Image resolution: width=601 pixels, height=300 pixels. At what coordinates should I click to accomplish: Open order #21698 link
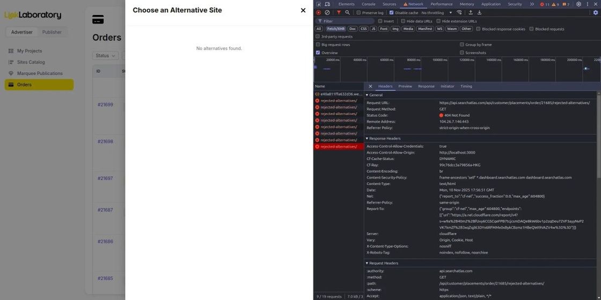tap(105, 142)
